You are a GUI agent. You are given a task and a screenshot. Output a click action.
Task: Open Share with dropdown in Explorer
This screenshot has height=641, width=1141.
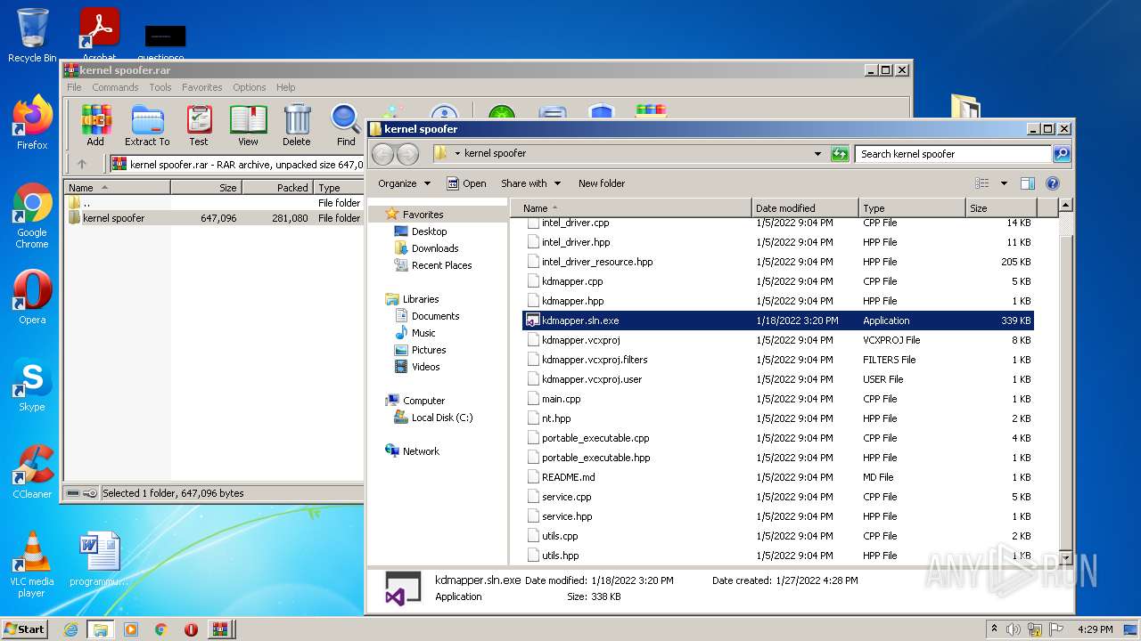[531, 183]
